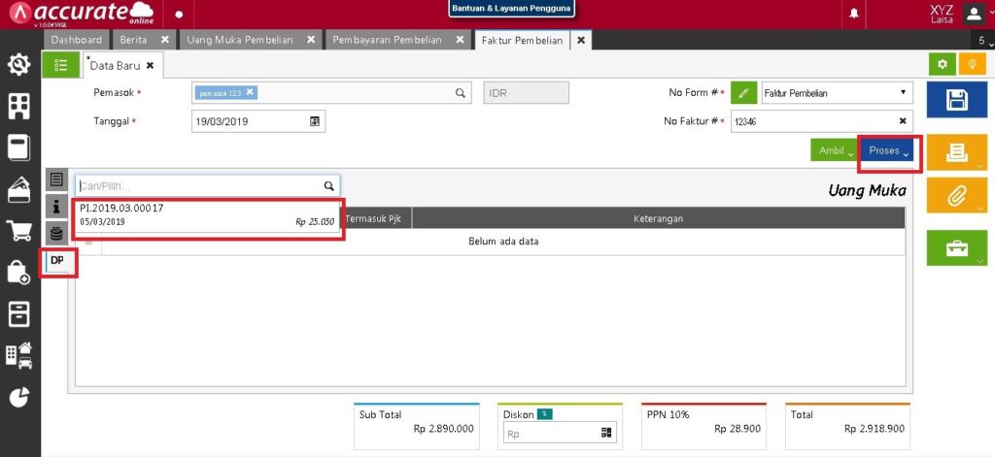Click the calendar icon in Tanggal field
The width and height of the screenshot is (995, 457).
(315, 121)
